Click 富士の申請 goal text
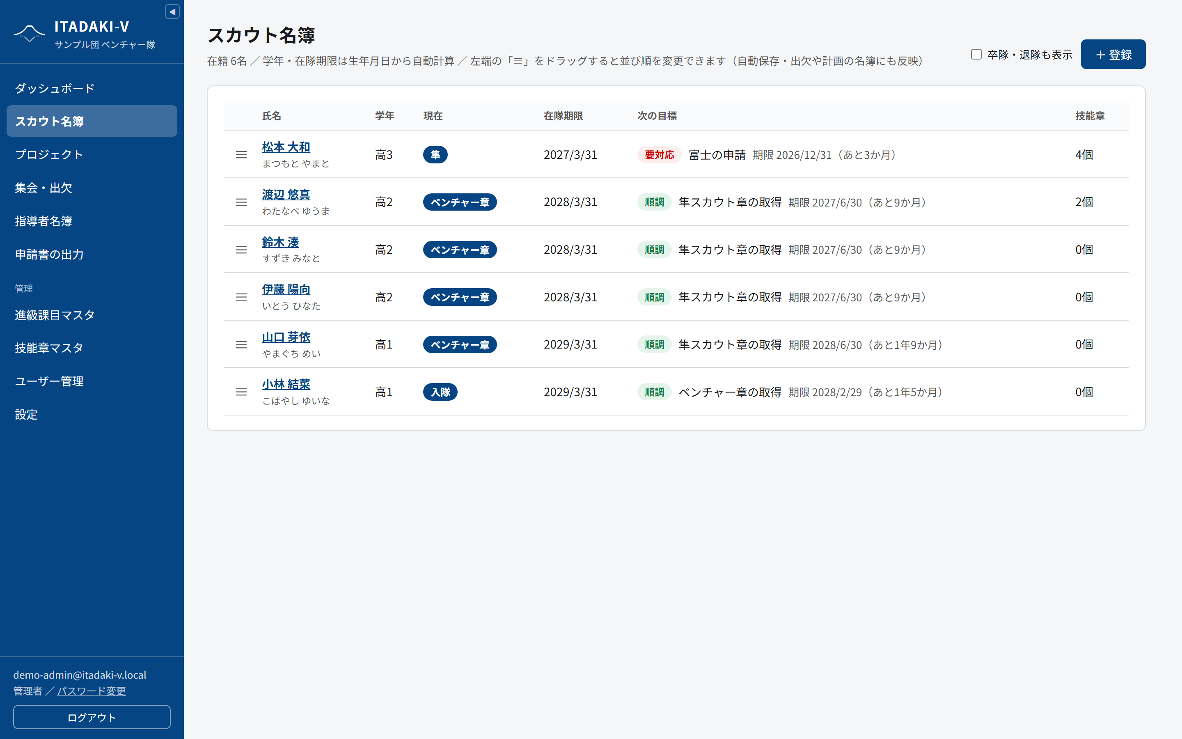This screenshot has width=1182, height=739. 717,154
